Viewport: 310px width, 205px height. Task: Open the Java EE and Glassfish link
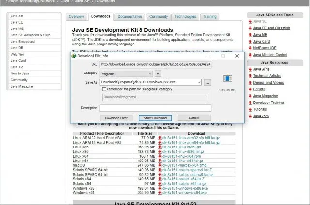tap(271, 28)
